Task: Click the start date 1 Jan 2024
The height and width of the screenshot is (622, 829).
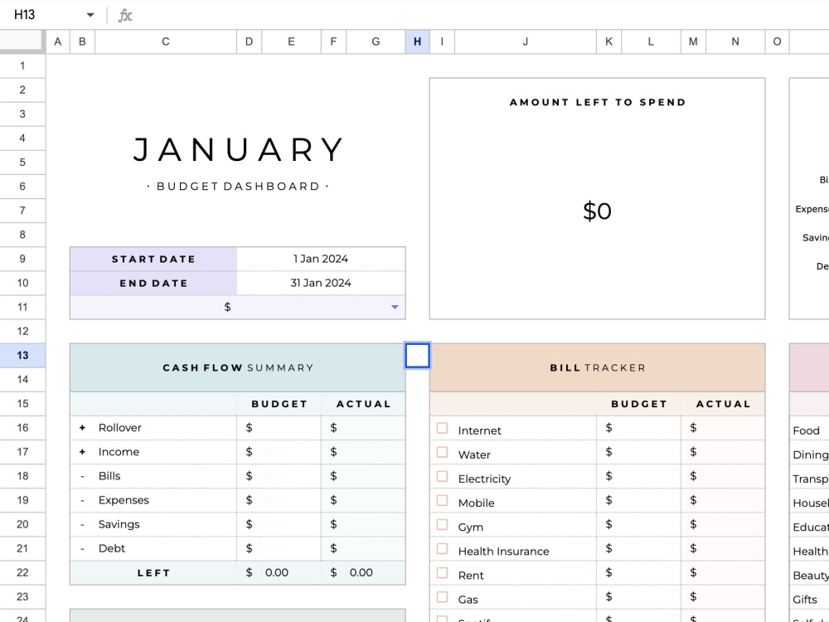Action: pyautogui.click(x=321, y=259)
